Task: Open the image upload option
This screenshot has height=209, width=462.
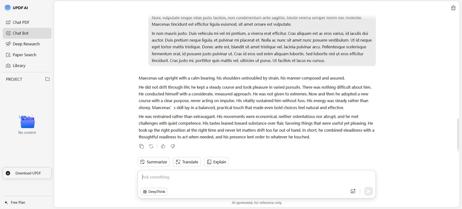Action: pyautogui.click(x=353, y=191)
